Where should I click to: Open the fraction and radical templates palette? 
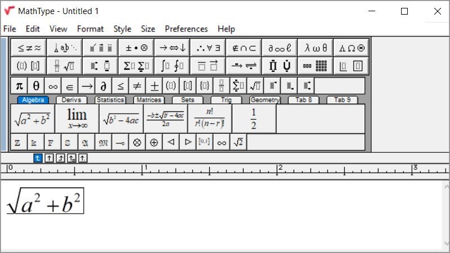[x=65, y=66]
